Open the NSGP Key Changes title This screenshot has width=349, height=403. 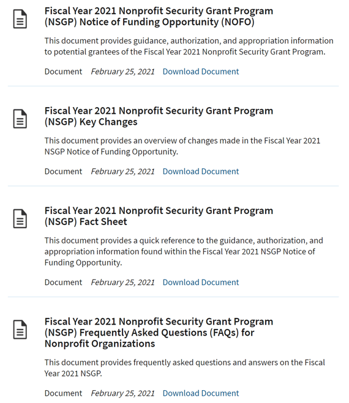pos(159,116)
